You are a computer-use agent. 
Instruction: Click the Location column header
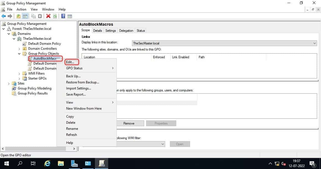tap(116, 57)
